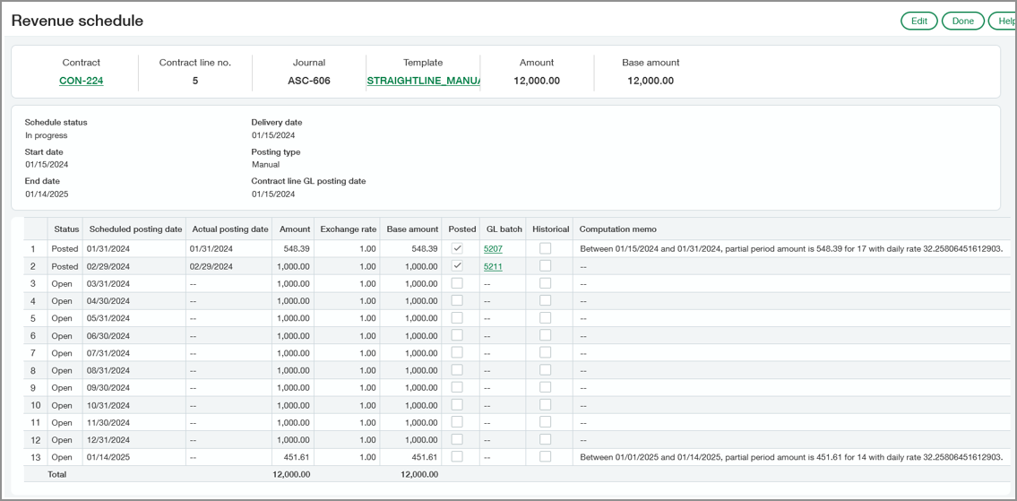Click the Exchange rate column header
This screenshot has height=501, width=1017.
click(x=348, y=229)
